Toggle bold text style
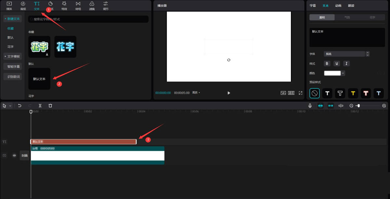 (x=327, y=64)
